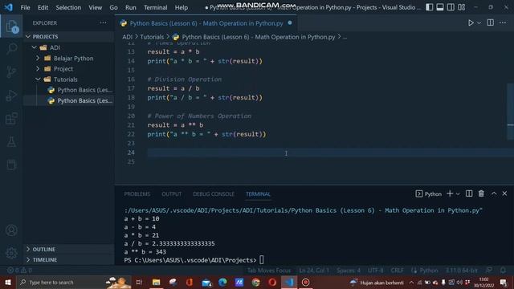Expand the Belajar Python folder
Image resolution: width=514 pixels, height=289 pixels.
[68, 59]
